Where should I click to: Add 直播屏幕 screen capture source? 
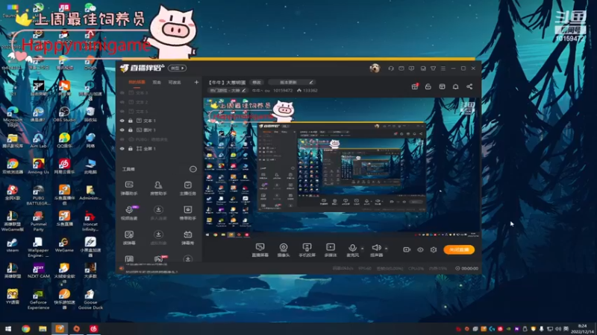[260, 250]
